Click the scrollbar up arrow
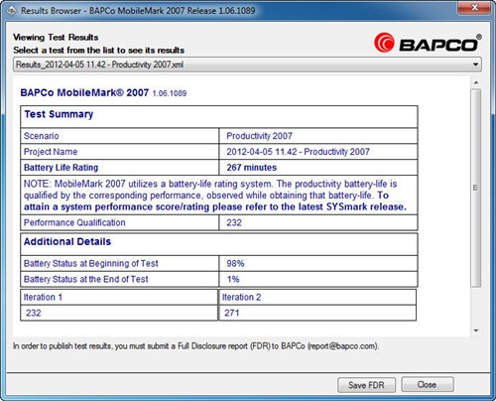The width and height of the screenshot is (496, 401). (476, 82)
